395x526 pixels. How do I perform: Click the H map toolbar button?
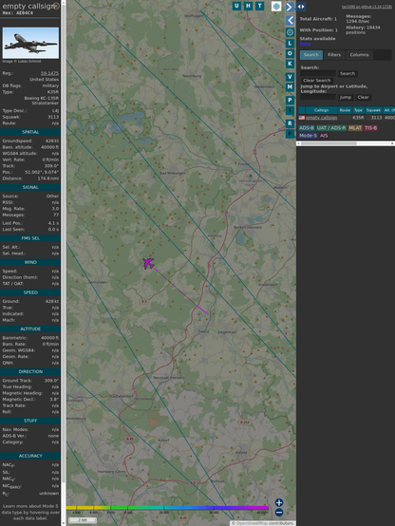pyautogui.click(x=248, y=6)
